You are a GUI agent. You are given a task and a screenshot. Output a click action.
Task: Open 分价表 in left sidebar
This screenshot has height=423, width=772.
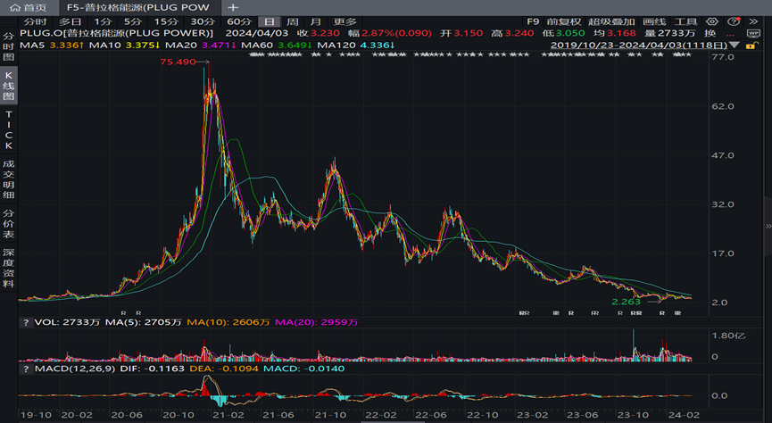click(x=8, y=224)
